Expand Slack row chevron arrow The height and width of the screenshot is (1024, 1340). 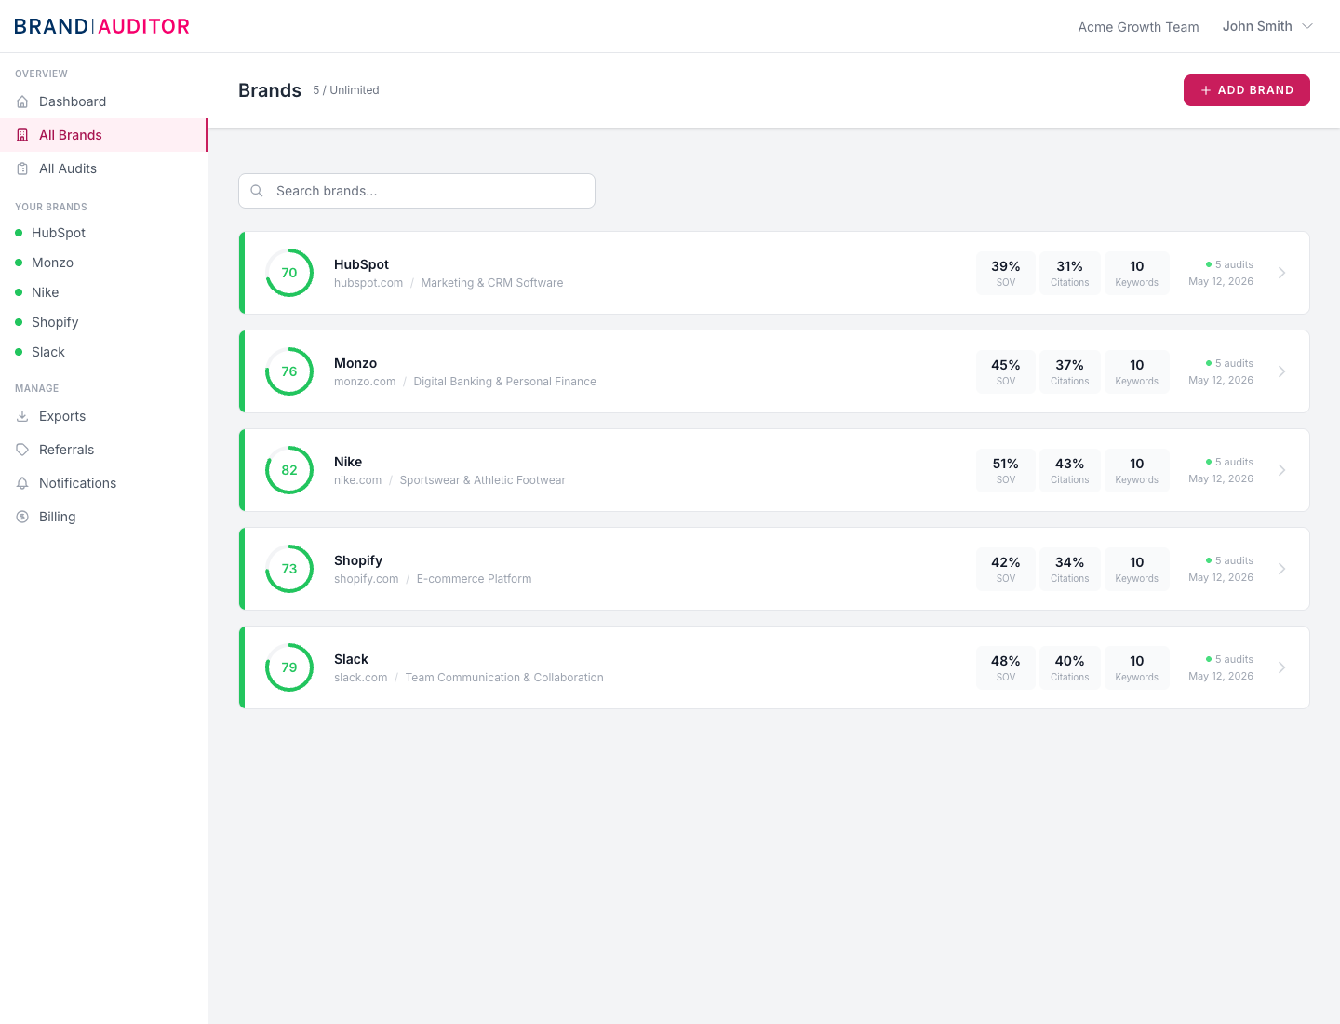[1282, 667]
